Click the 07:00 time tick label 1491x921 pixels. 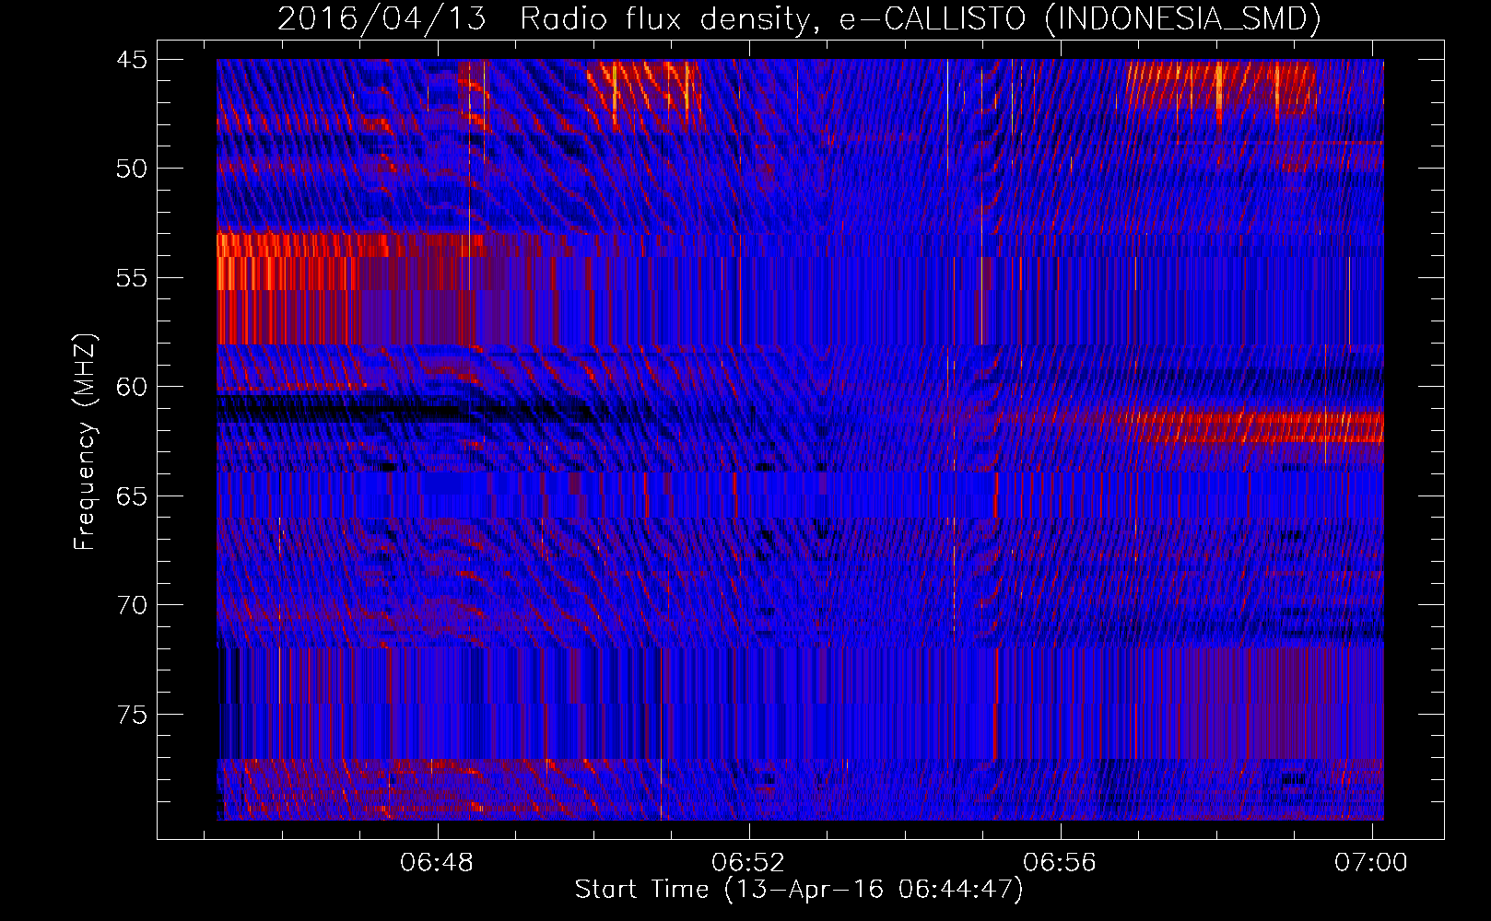[x=1371, y=863]
